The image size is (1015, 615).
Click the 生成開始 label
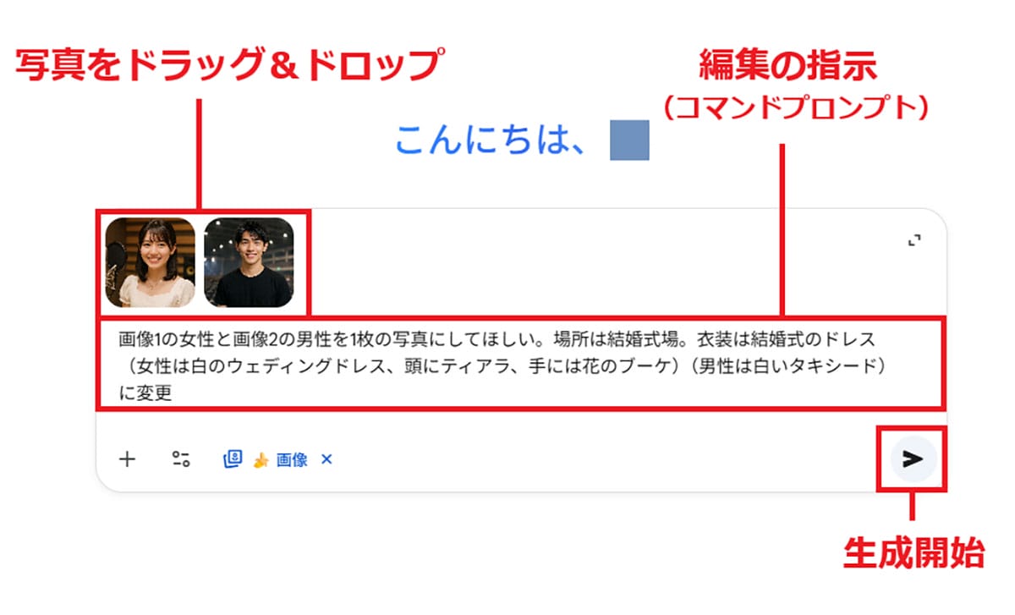point(913,552)
